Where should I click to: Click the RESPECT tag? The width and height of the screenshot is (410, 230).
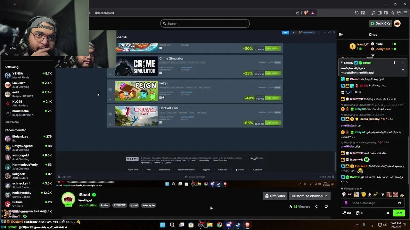click(119, 205)
